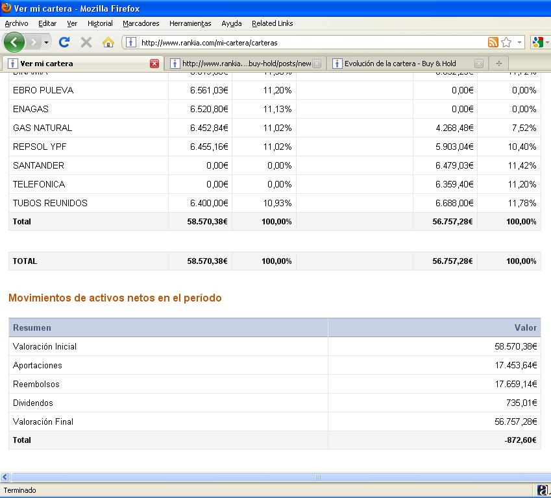The image size is (551, 498).
Task: Open the Archivo menu
Action: coord(16,23)
